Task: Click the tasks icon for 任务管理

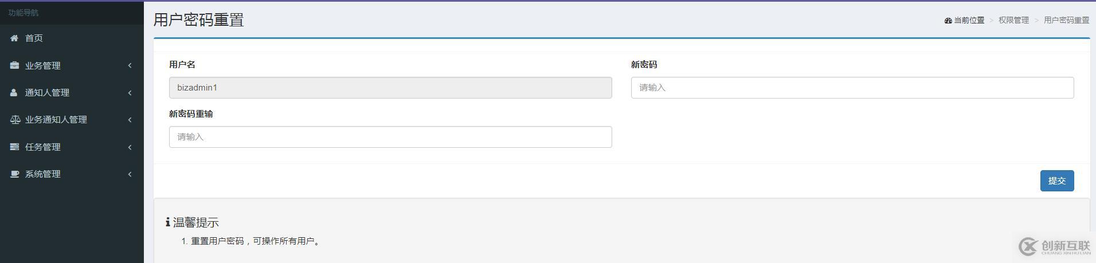Action: pos(14,147)
